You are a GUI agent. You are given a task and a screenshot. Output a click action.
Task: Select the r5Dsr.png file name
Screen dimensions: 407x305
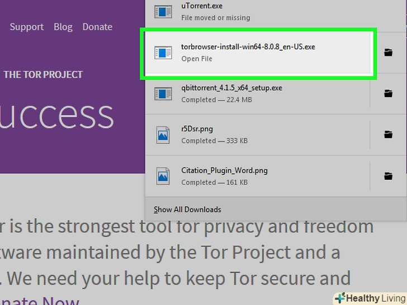pos(196,129)
